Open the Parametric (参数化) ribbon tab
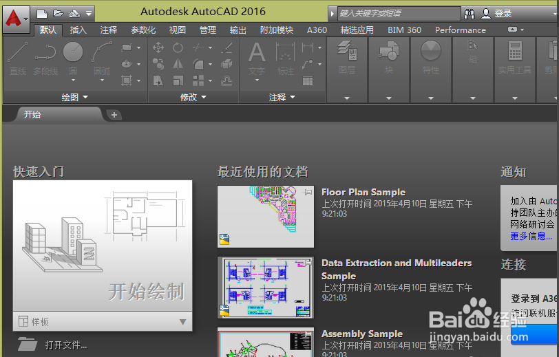The width and height of the screenshot is (559, 357). (143, 30)
